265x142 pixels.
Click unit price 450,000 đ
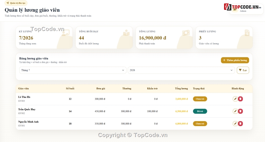[100, 111]
